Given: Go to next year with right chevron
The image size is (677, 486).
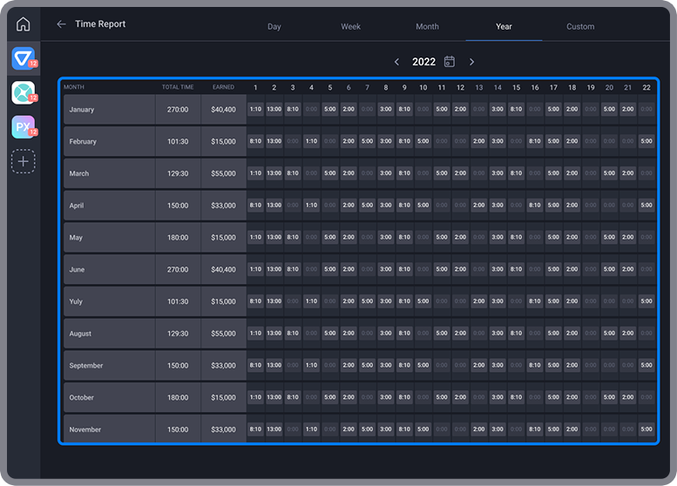Looking at the screenshot, I should click(x=472, y=62).
